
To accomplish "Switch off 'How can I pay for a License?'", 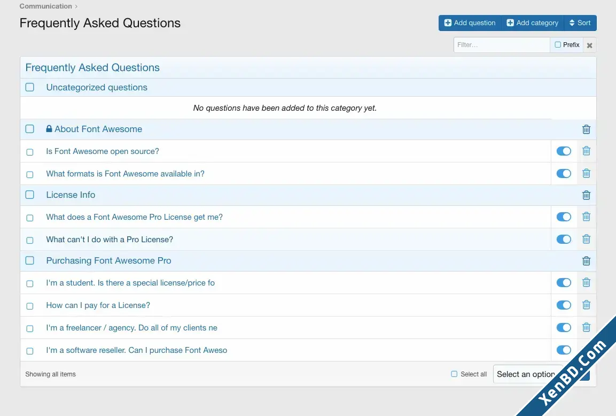I will [564, 305].
